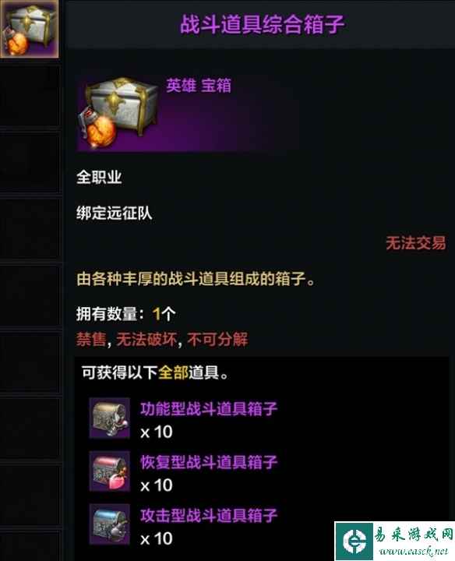Select the 攻击型战斗道具箱子 chest icon
Viewport: 455px width, 561px height.
(x=109, y=524)
